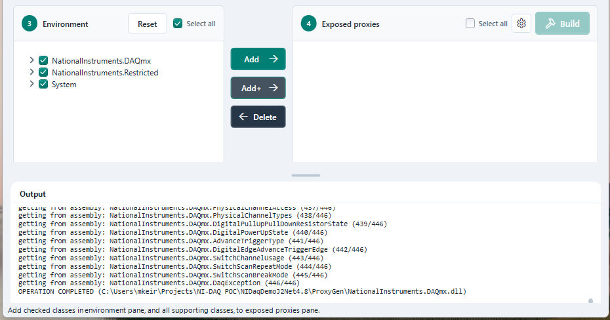Uncheck NationalInstruments.DAQmx checkbox
The image size is (610, 320).
click(43, 60)
